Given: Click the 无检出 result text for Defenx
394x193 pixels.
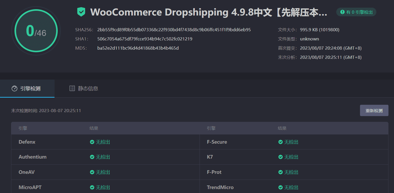Looking at the screenshot, I should pyautogui.click(x=103, y=142).
